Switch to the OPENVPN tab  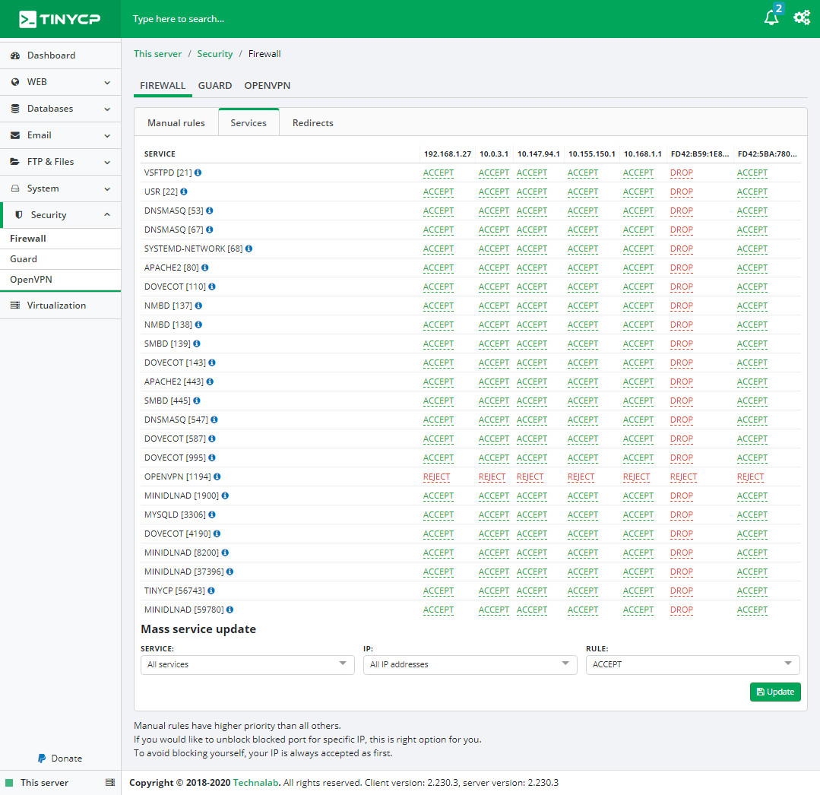[268, 86]
